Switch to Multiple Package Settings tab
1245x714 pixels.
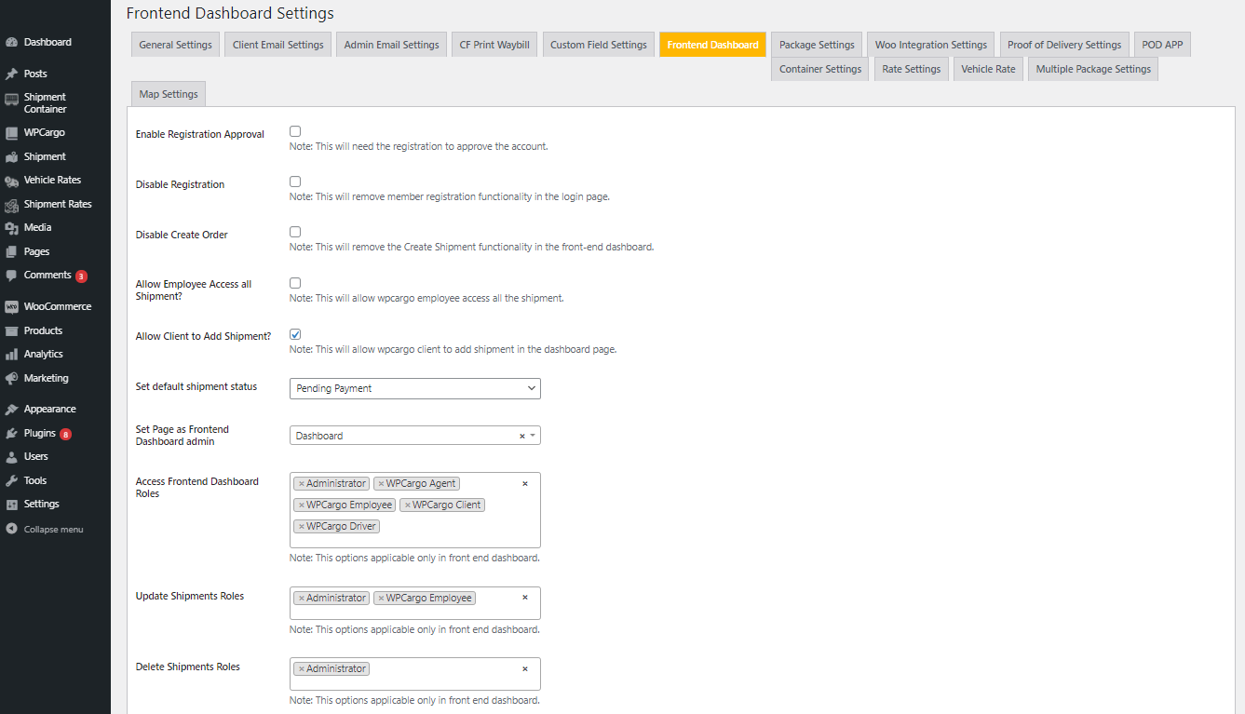coord(1093,69)
